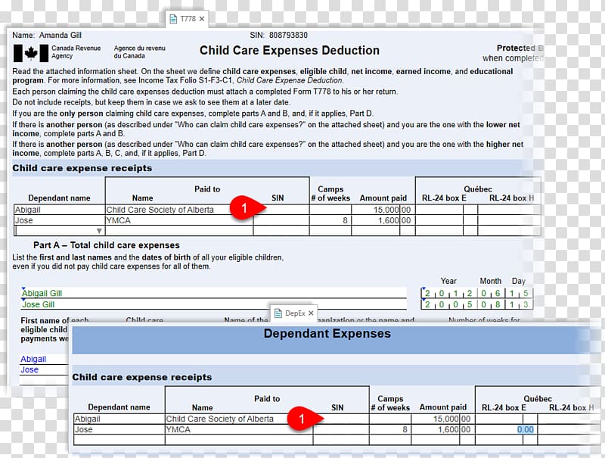Screen dimensions: 605x458
Task: Click Child Care Society of Alberta in the DepEx table
Action: click(219, 419)
